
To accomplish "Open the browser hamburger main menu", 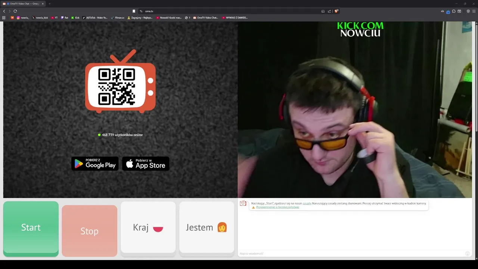I will tap(474, 11).
